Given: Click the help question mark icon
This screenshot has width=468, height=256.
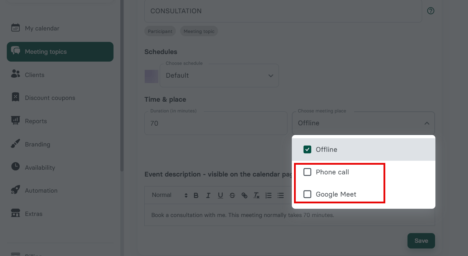Looking at the screenshot, I should point(431,11).
